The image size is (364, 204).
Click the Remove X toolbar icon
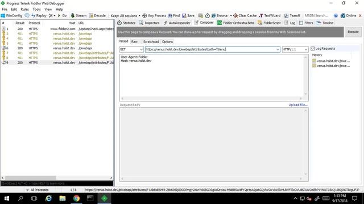point(51,15)
